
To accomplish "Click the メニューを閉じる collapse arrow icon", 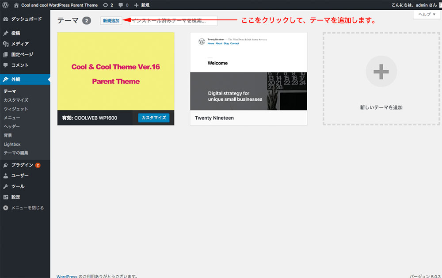I will point(6,208).
